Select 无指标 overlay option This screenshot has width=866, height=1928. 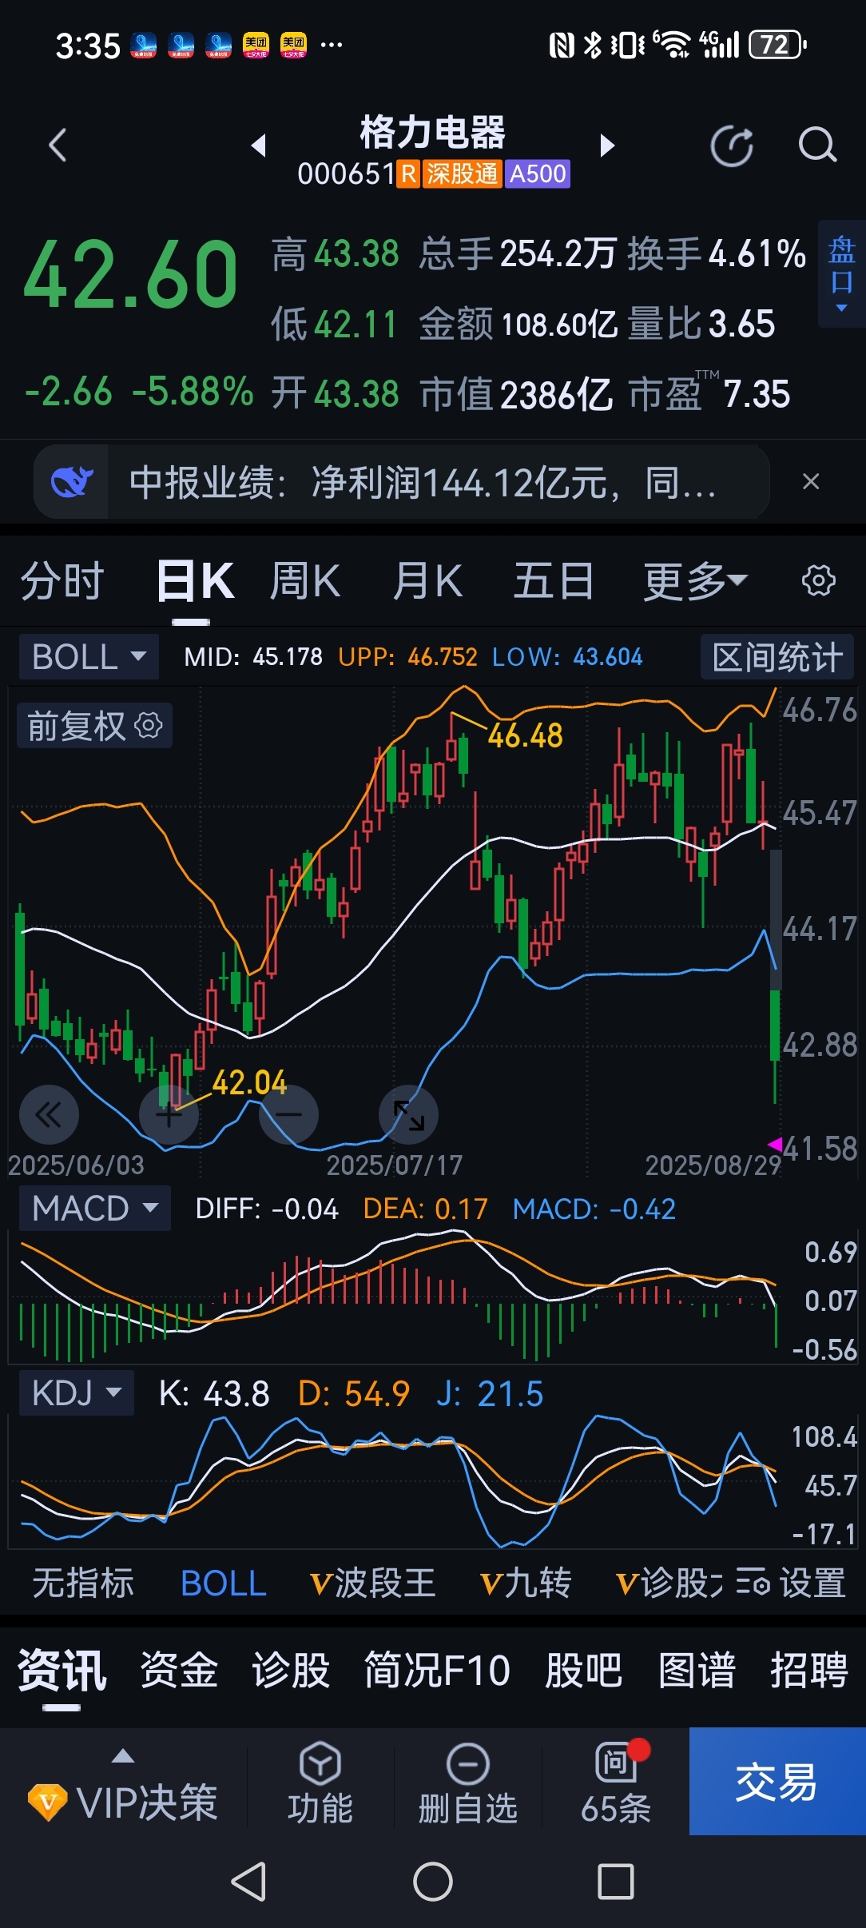83,1583
